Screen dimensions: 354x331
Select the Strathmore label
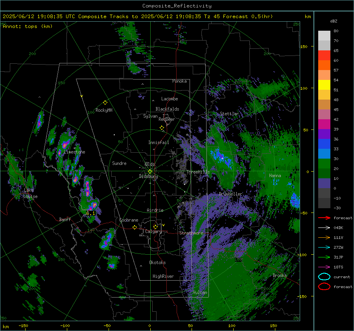(191, 233)
